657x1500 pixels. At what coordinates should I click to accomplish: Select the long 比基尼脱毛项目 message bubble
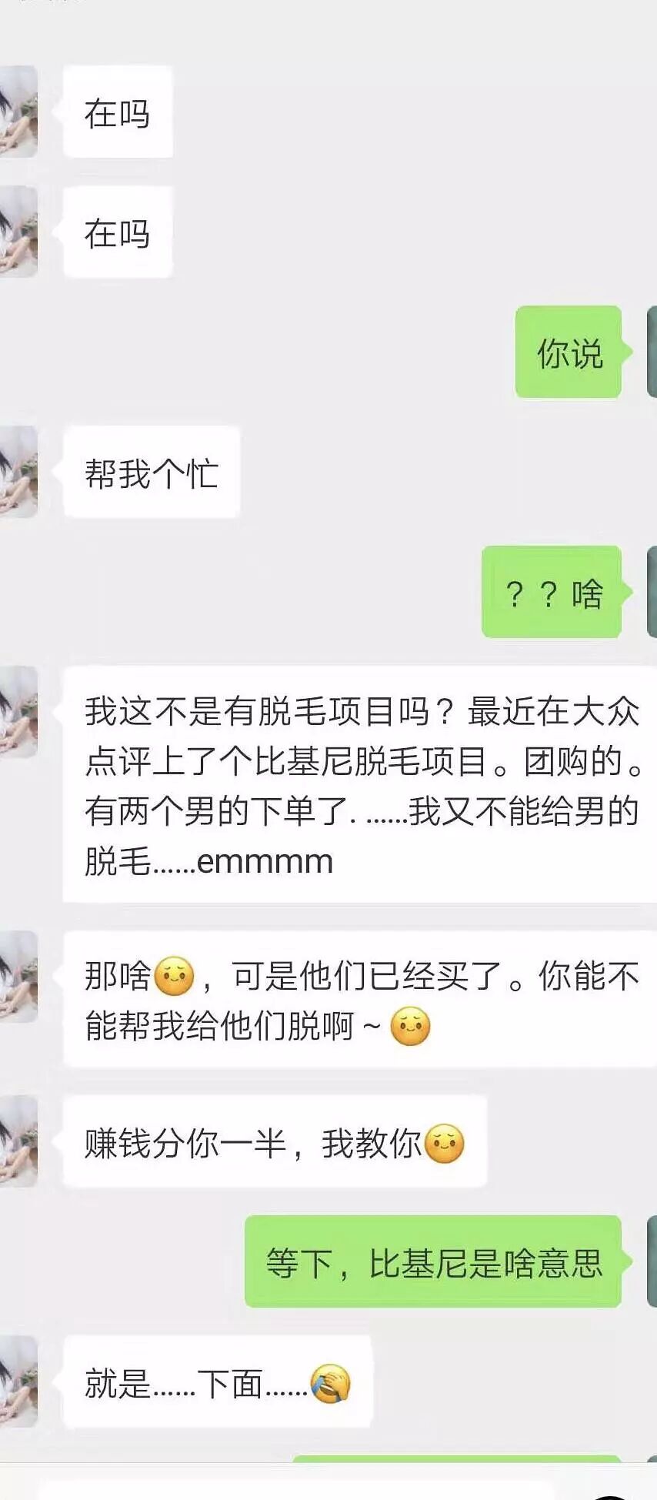pos(360,784)
